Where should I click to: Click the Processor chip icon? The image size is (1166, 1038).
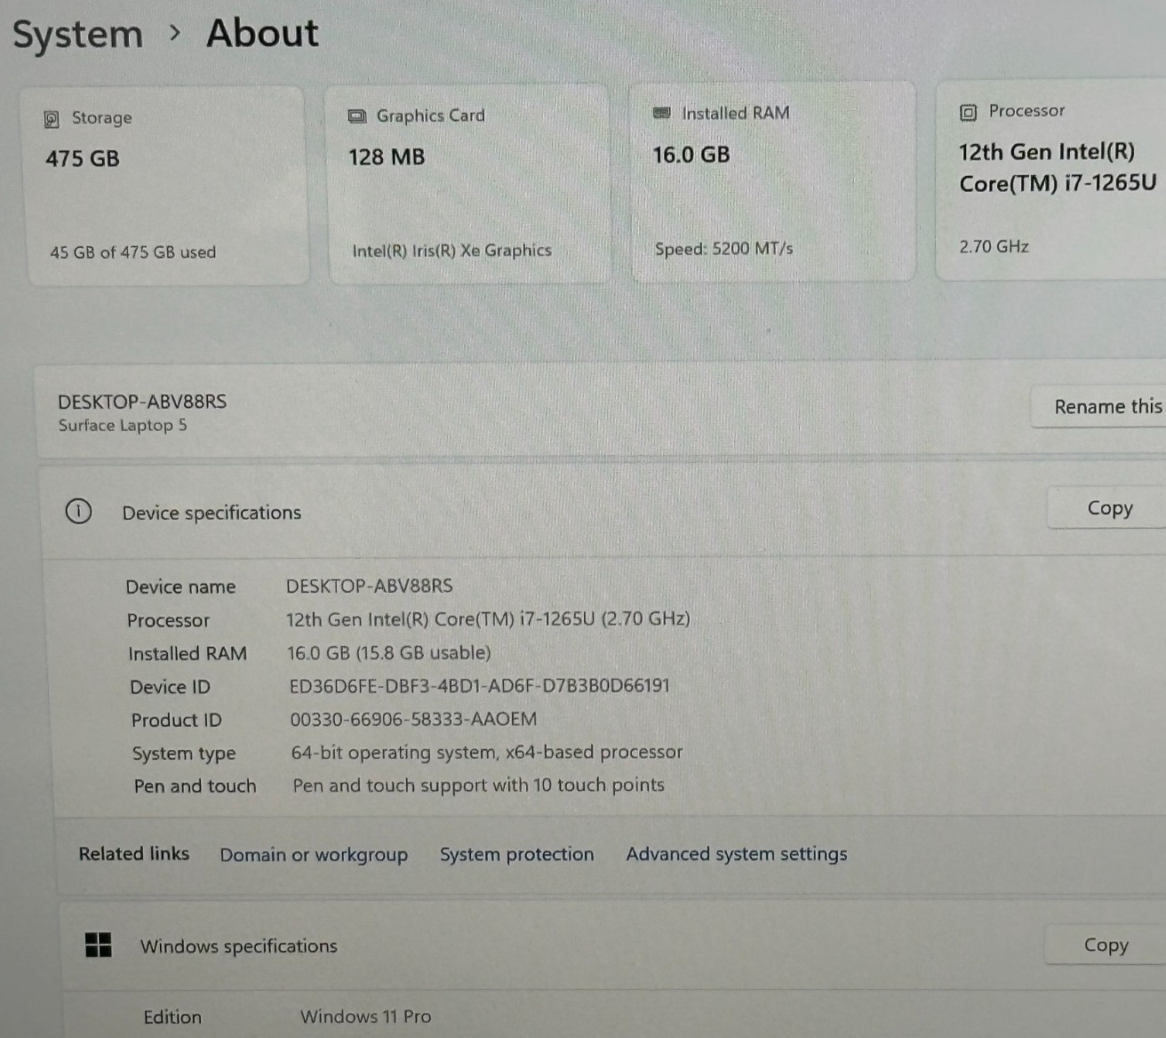968,112
